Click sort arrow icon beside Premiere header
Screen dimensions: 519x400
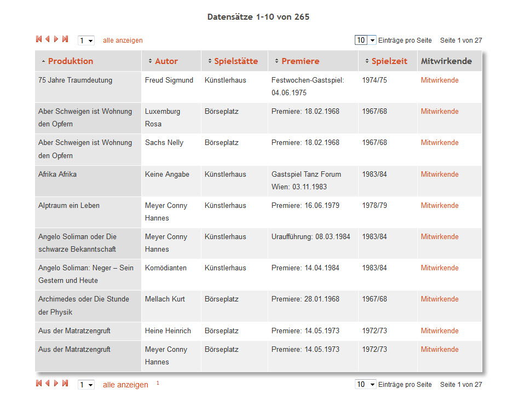(276, 61)
